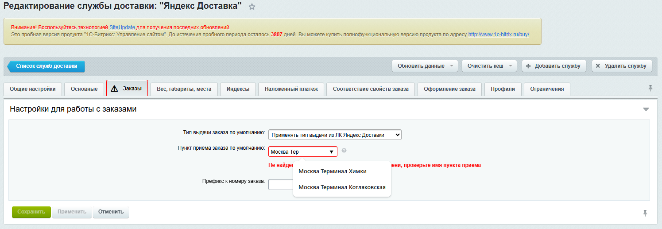Switch to Основные tab
The image size is (662, 229).
[x=84, y=89]
